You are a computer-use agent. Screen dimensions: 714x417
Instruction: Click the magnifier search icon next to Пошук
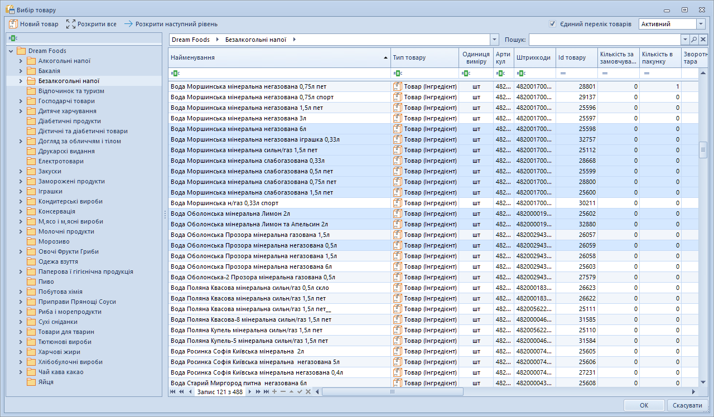pos(694,40)
